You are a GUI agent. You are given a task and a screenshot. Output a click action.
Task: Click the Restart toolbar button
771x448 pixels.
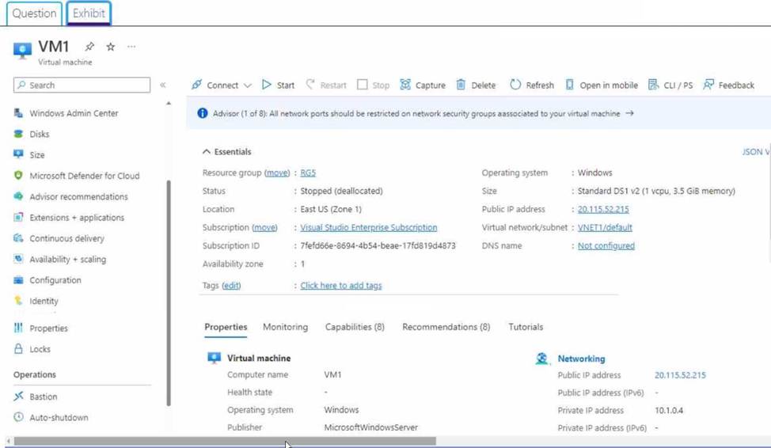pyautogui.click(x=326, y=85)
